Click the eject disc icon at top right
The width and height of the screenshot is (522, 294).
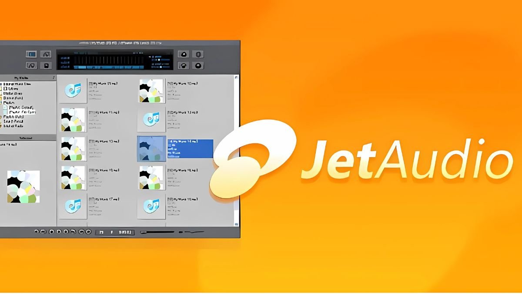(x=198, y=54)
